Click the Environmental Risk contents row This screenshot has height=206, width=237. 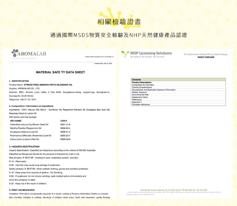click(x=178, y=95)
